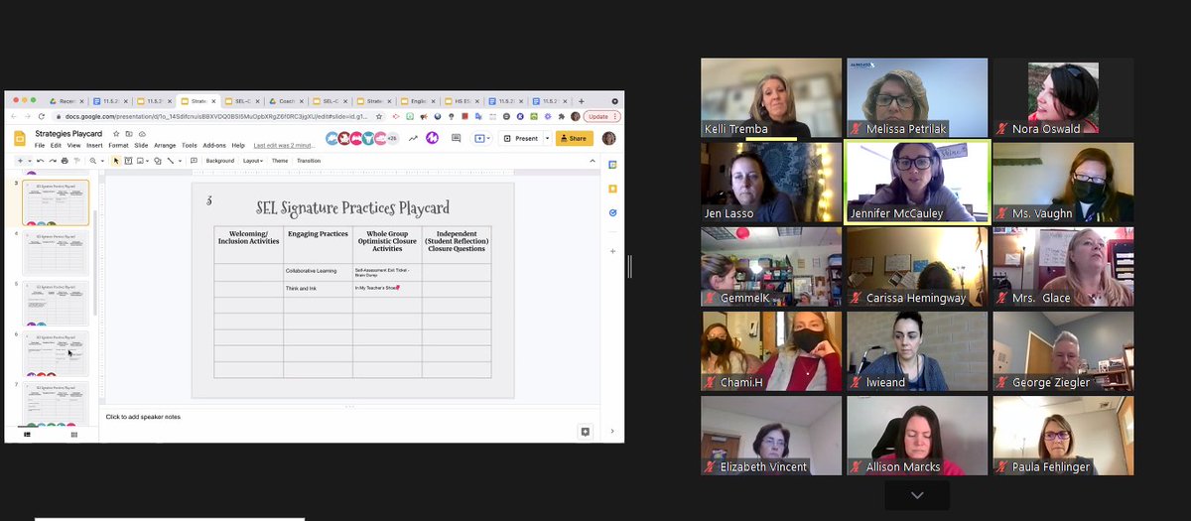This screenshot has height=521, width=1191.
Task: Select the line tool
Action: click(171, 161)
